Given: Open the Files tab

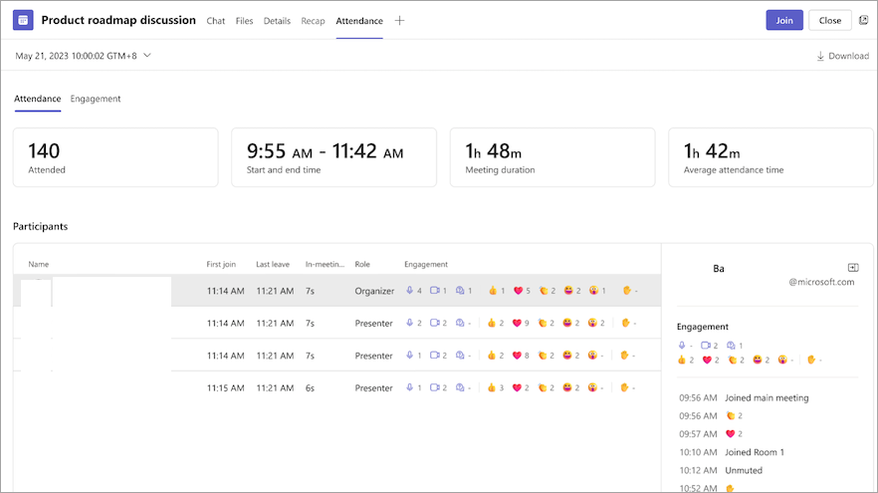Looking at the screenshot, I should pos(244,21).
